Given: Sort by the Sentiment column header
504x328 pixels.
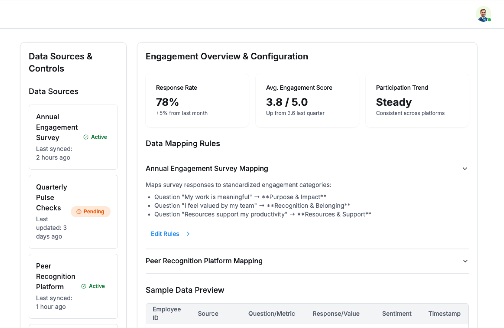Looking at the screenshot, I should pos(397,314).
